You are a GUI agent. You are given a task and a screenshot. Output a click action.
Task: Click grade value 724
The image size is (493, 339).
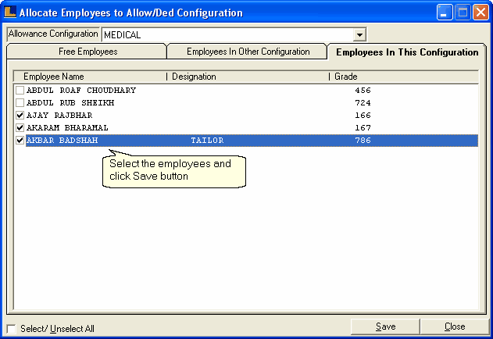(x=363, y=103)
